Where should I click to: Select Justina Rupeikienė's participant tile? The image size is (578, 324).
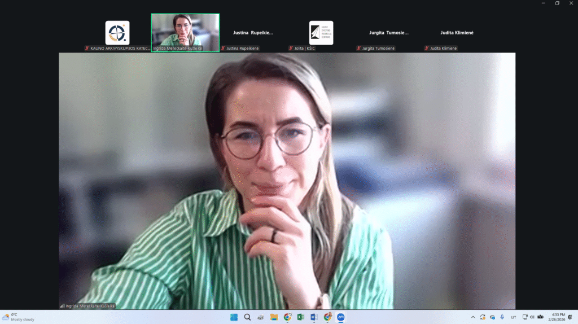[253, 33]
